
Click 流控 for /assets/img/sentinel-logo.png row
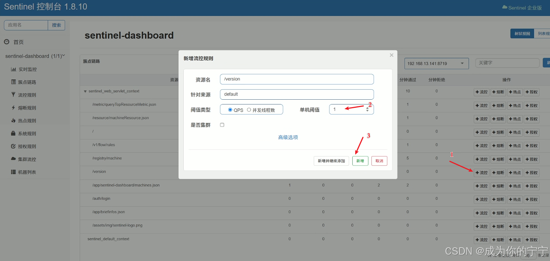click(482, 226)
